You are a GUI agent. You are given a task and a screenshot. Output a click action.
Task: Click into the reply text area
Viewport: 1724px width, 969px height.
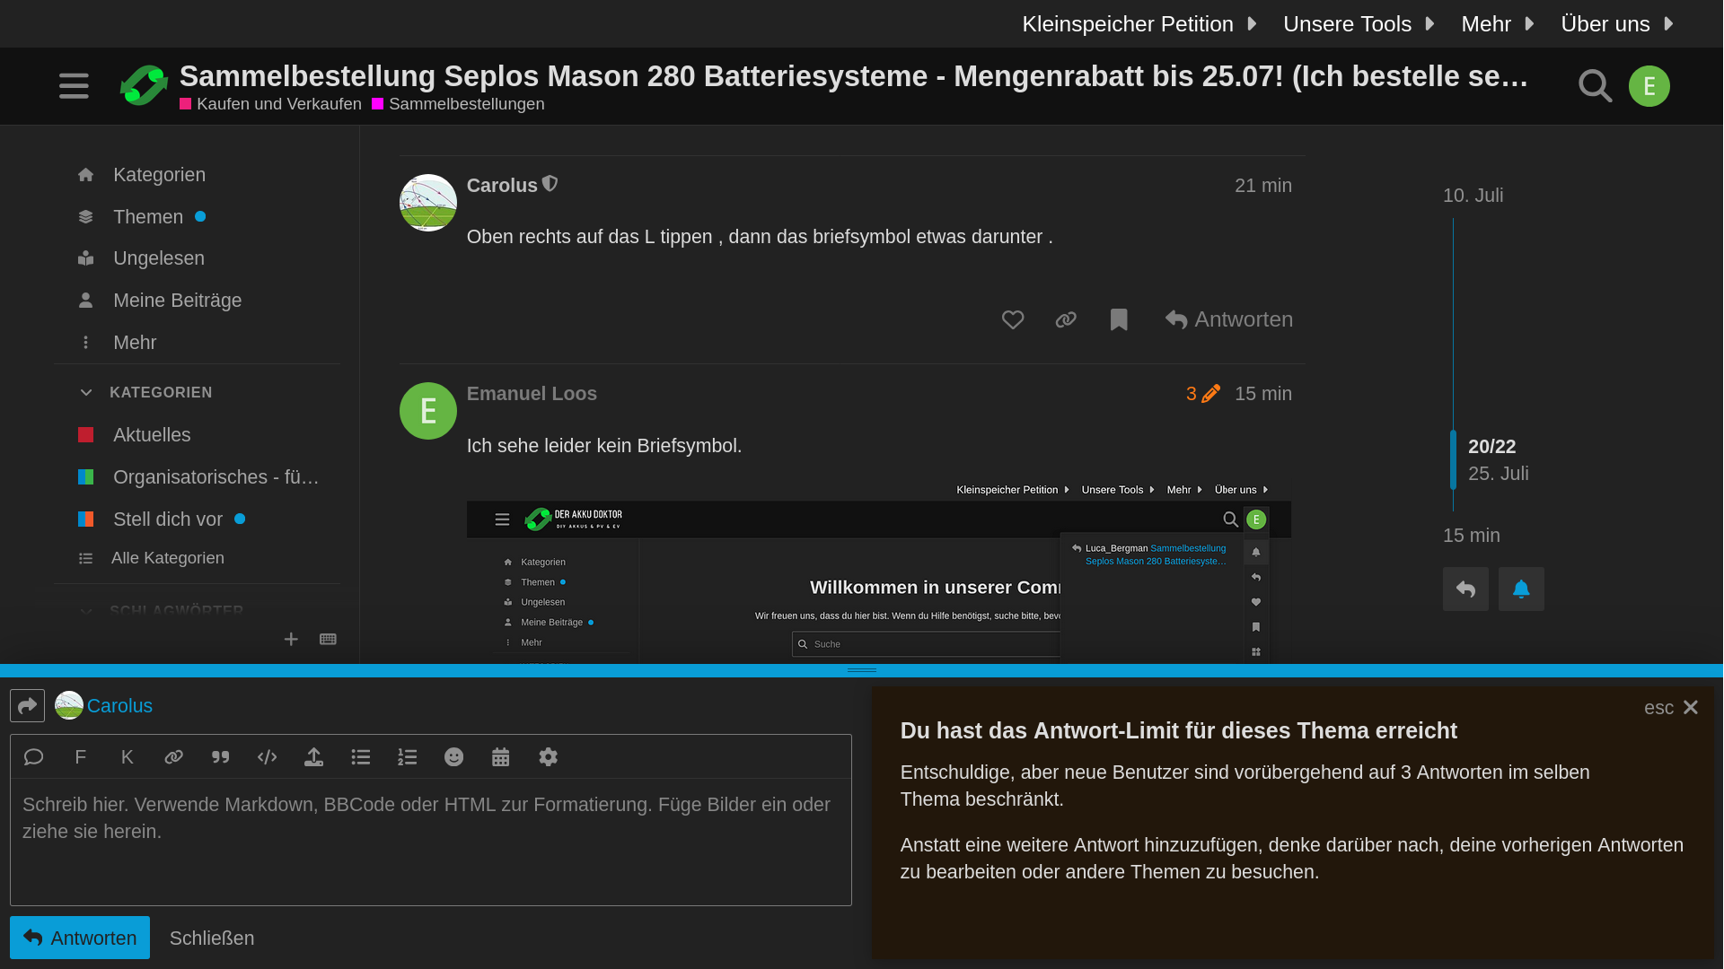pyautogui.click(x=431, y=842)
